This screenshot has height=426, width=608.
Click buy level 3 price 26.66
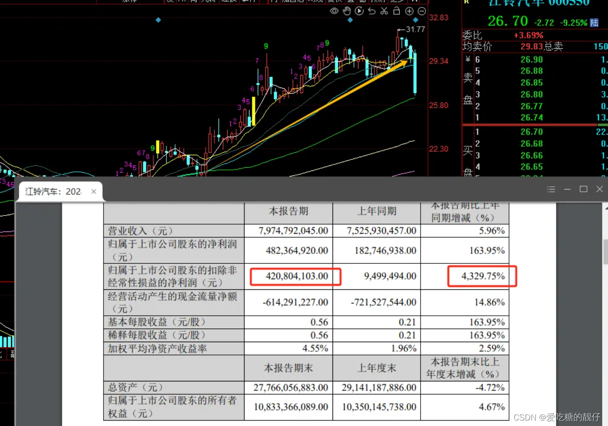pyautogui.click(x=532, y=156)
